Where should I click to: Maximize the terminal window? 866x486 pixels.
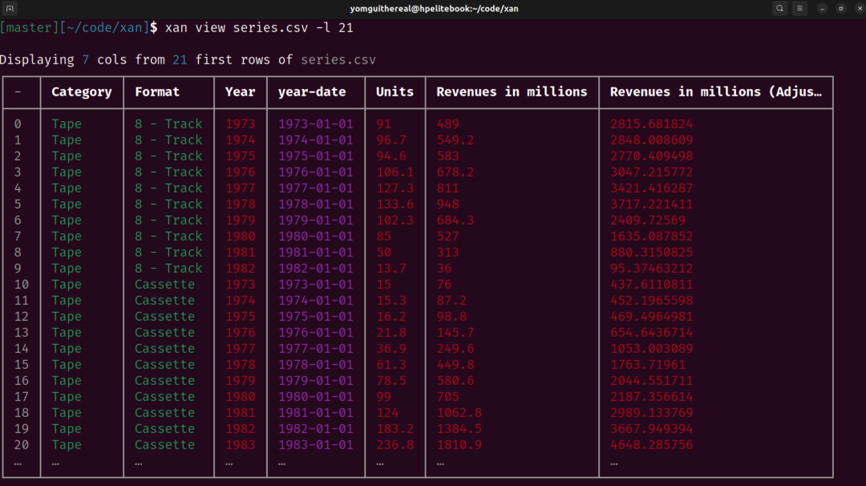point(840,9)
